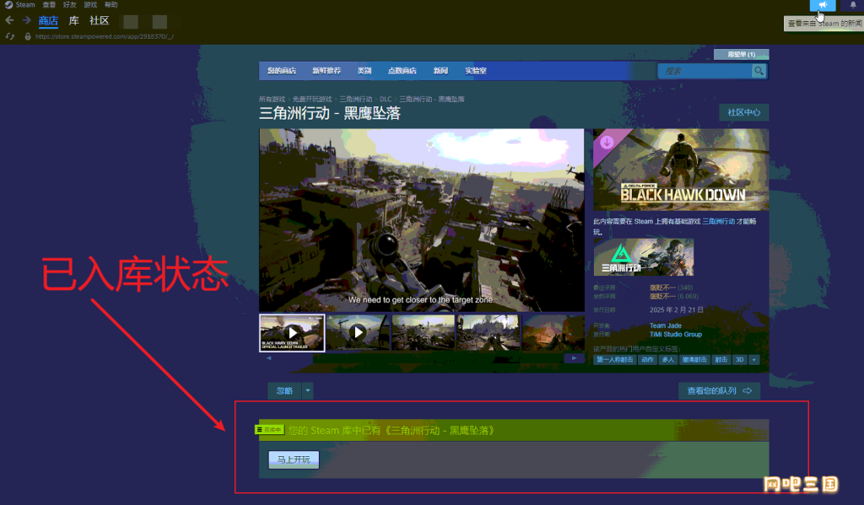This screenshot has width=864, height=505.
Task: Open 新鲜推荐 in the store nav
Action: 327,71
